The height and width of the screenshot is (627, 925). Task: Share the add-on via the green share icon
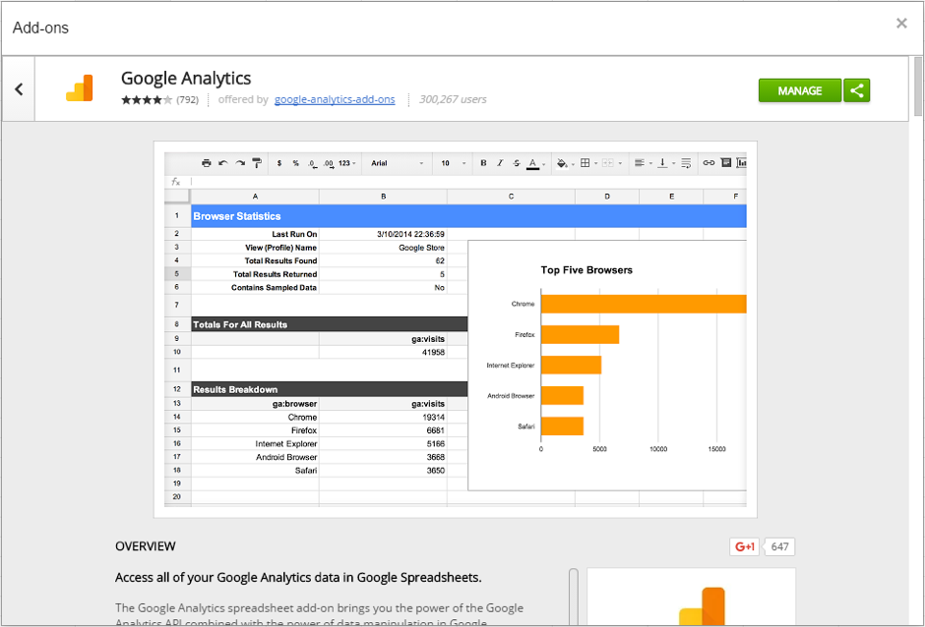[x=856, y=90]
